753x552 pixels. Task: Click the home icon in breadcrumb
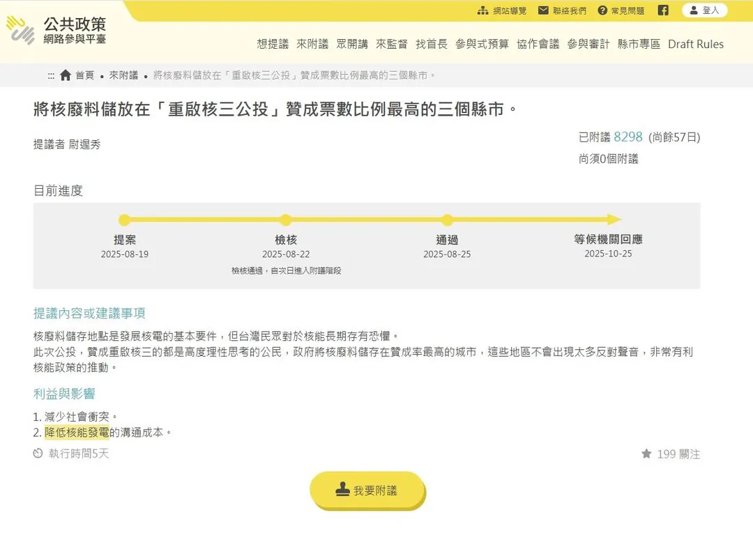pos(66,75)
